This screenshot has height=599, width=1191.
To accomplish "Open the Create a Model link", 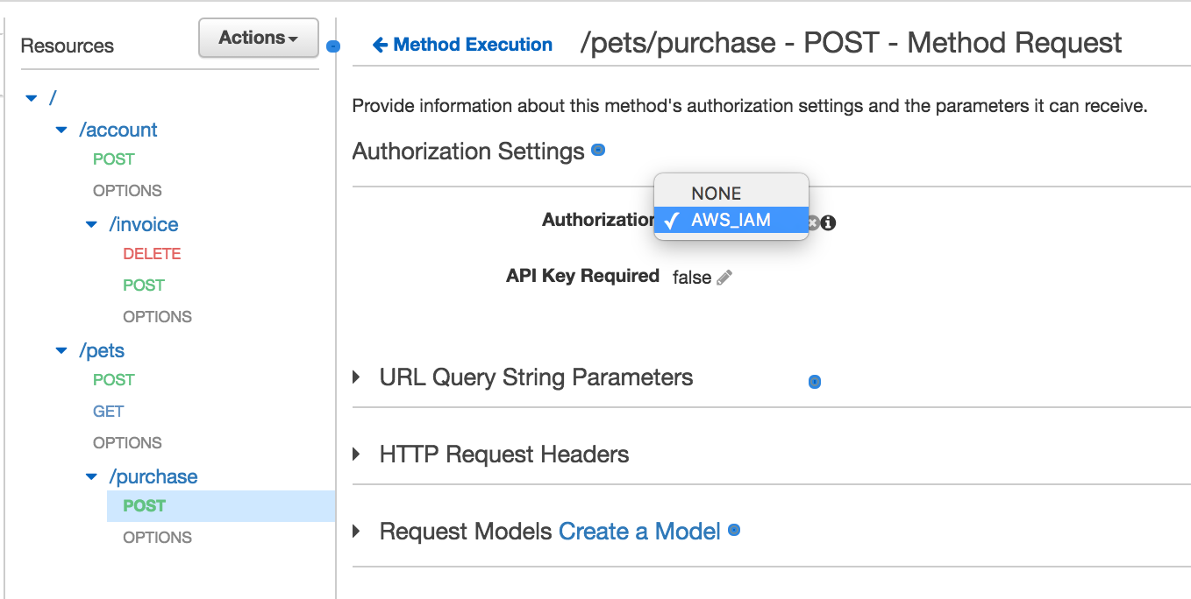I will coord(639,532).
